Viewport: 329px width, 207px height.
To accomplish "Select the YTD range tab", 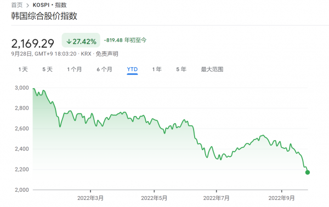I will [x=132, y=70].
